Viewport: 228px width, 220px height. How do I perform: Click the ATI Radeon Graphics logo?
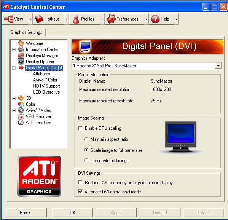[39, 176]
